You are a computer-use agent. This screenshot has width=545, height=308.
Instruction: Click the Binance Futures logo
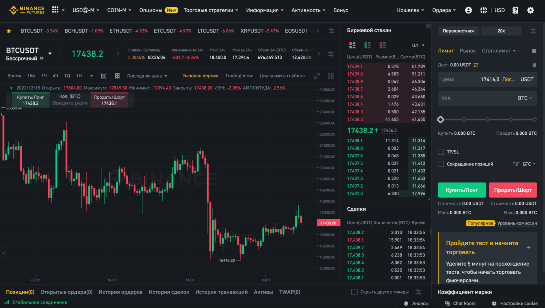[x=27, y=10]
